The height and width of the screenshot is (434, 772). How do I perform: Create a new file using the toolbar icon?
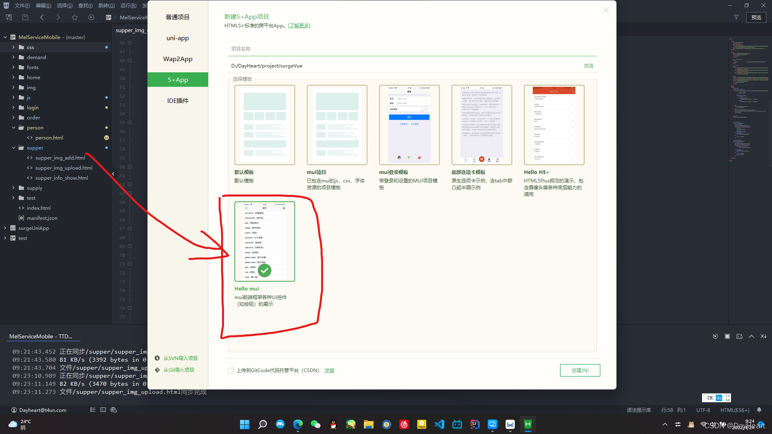coord(8,17)
